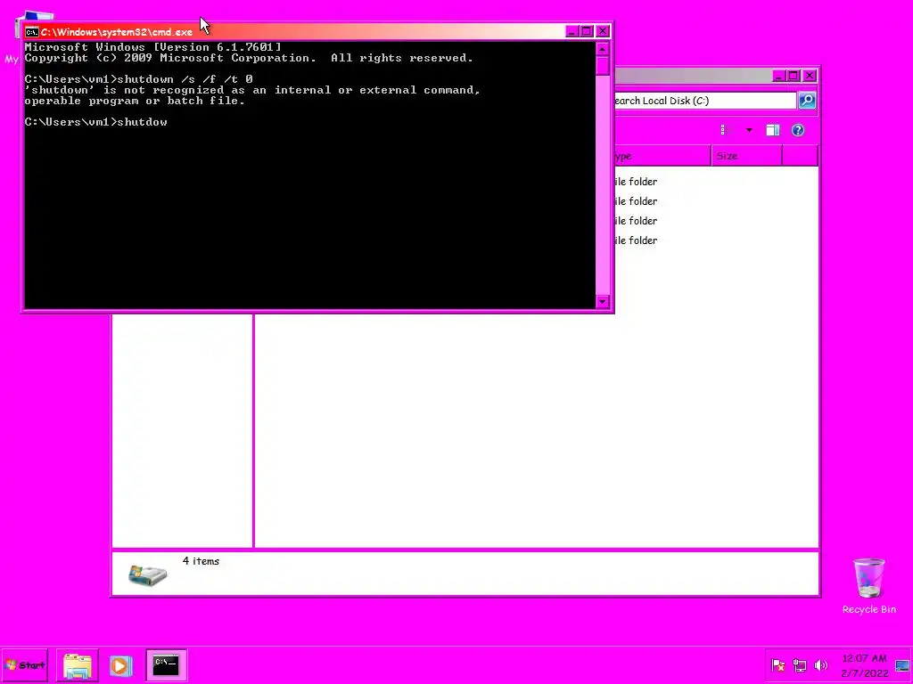This screenshot has width=913, height=684.
Task: Click the fourth File folder type entry
Action: tap(636, 240)
